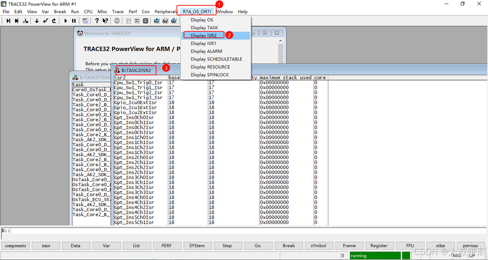Click the Return toolbar icon
488x260 pixels.
point(46,21)
